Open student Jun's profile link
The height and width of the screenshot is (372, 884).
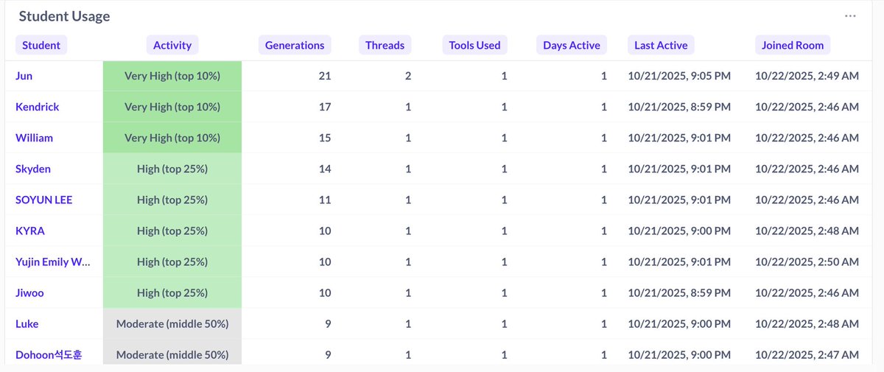24,76
